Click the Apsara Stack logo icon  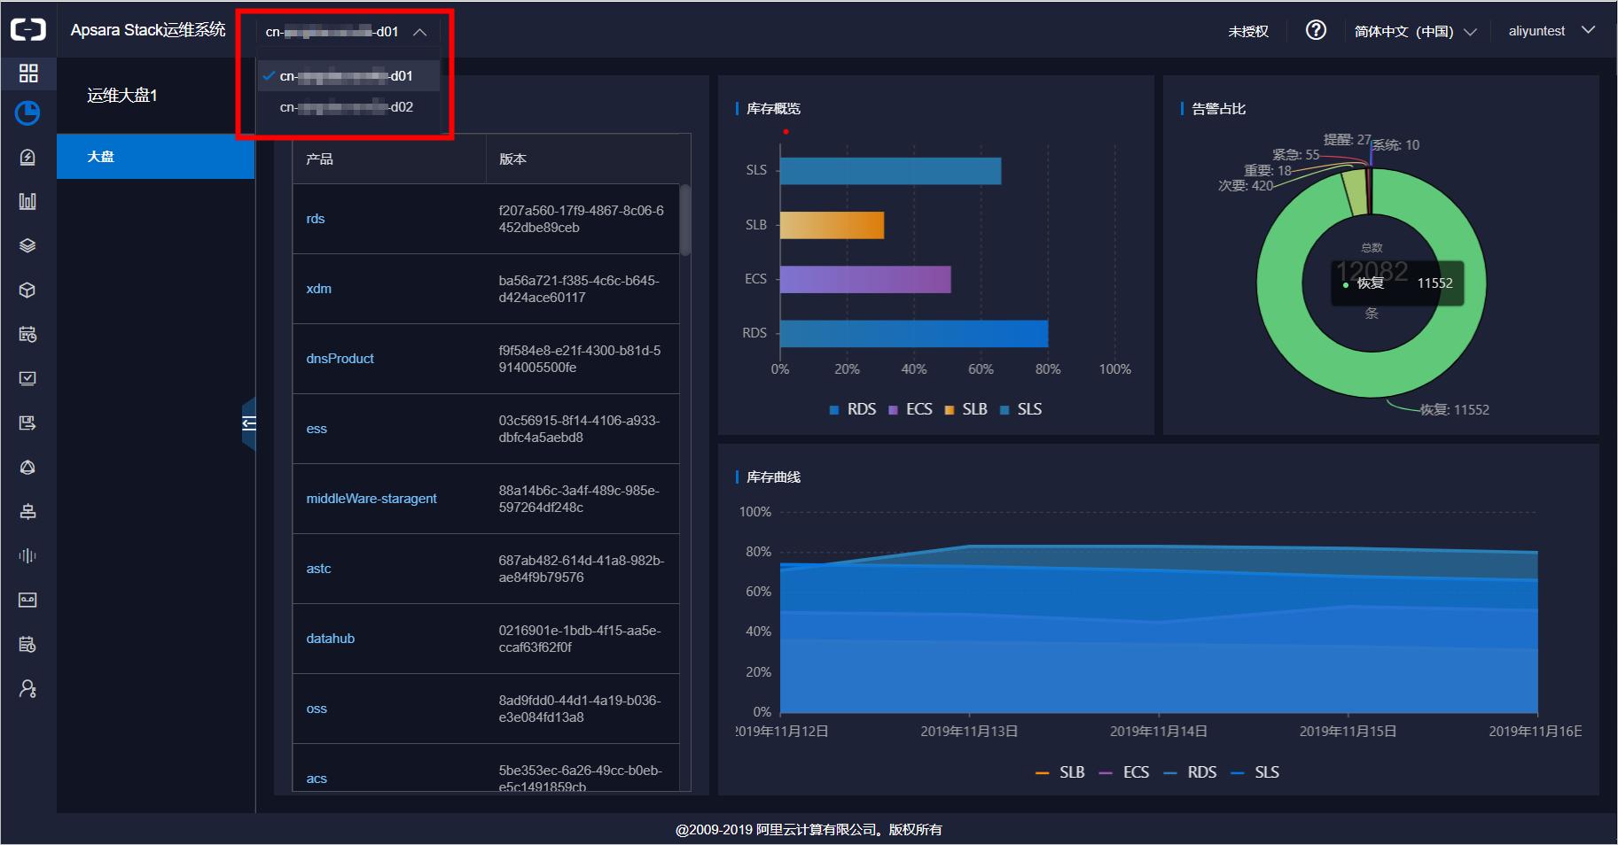pyautogui.click(x=28, y=30)
